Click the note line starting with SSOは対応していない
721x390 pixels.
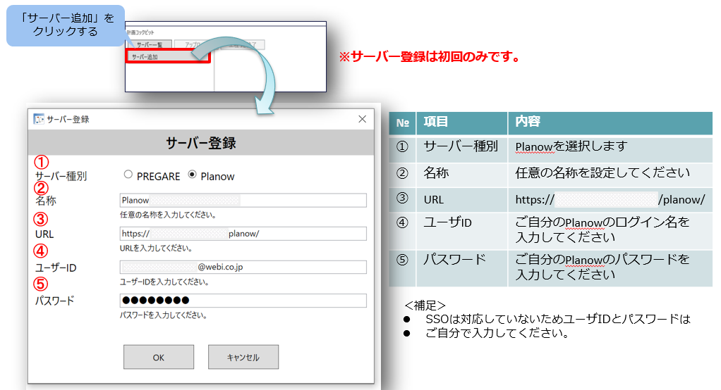point(558,320)
